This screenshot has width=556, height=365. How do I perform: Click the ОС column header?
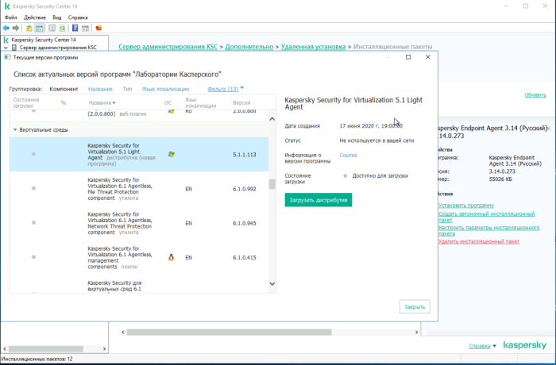click(x=168, y=103)
